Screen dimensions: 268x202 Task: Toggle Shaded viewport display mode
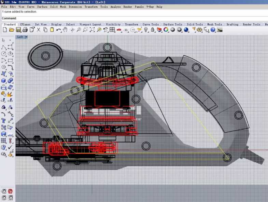(x=172, y=30)
